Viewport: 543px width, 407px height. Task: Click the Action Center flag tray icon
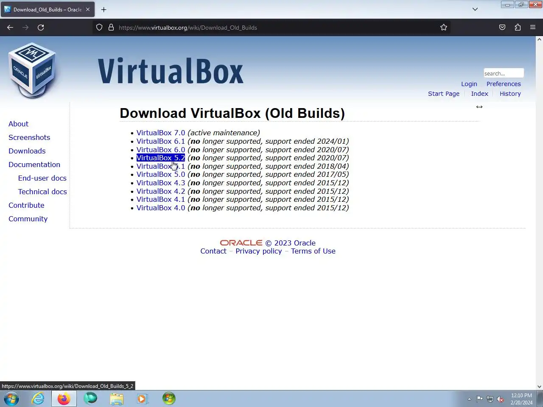coord(479,399)
